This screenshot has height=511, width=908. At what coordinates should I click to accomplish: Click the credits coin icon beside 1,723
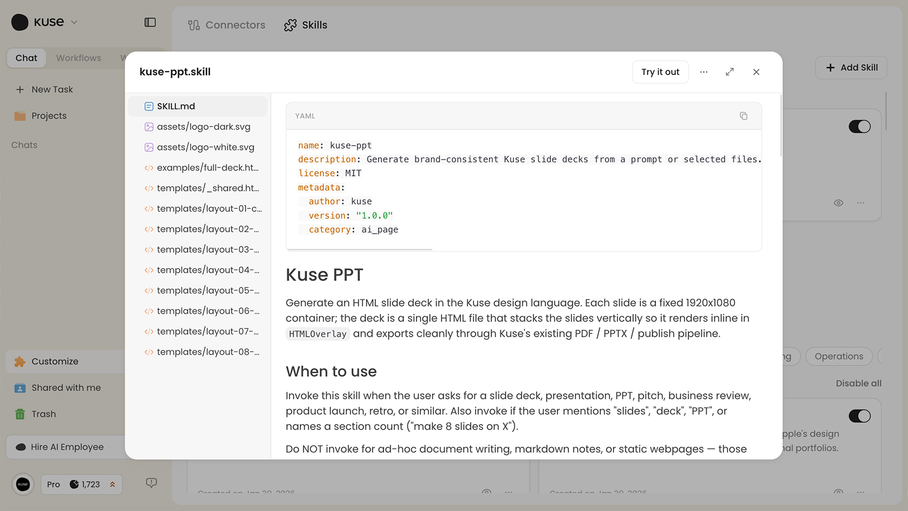click(74, 484)
